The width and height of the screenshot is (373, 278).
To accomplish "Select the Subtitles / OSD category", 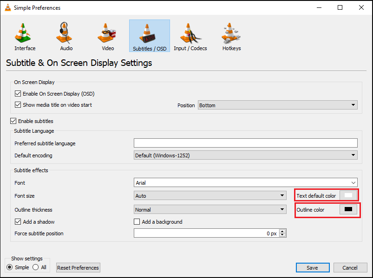I will coord(150,36).
